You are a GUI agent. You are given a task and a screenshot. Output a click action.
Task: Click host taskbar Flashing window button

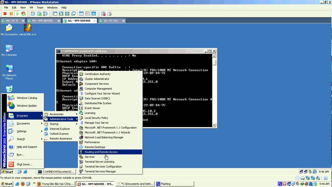click(175, 184)
